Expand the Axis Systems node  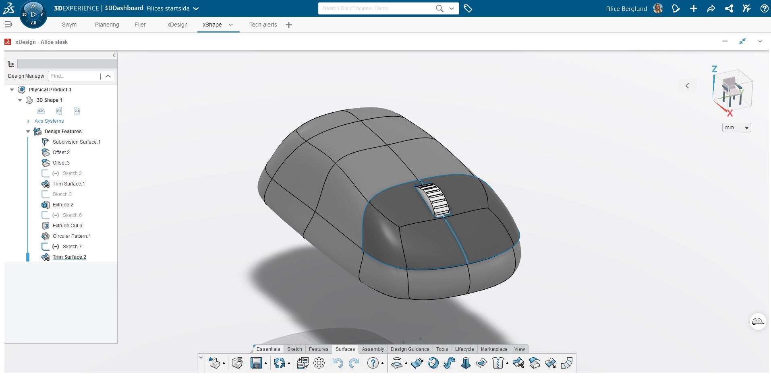pyautogui.click(x=28, y=121)
